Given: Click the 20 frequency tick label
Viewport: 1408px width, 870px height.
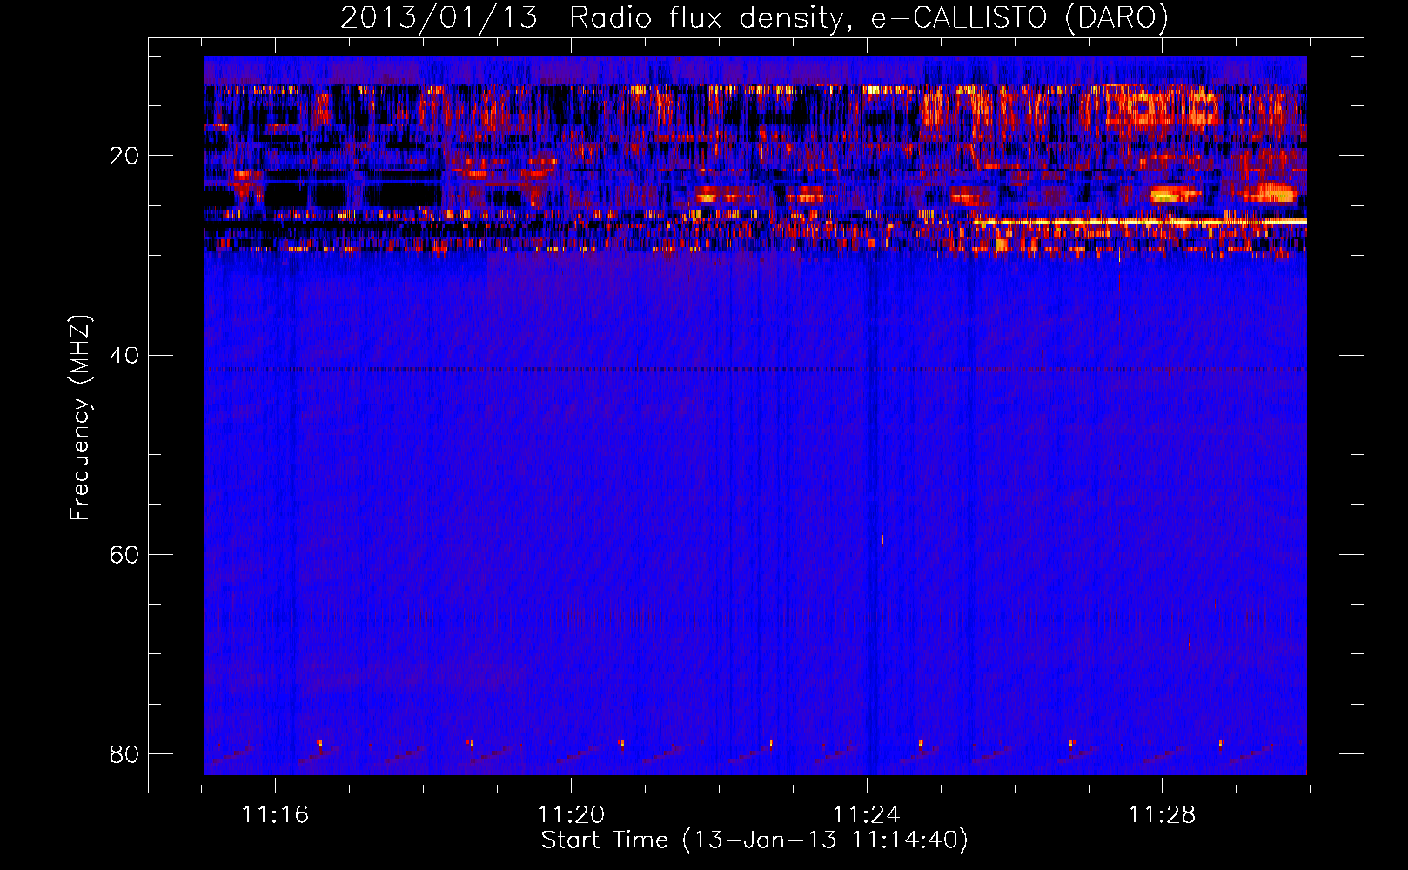Looking at the screenshot, I should (x=124, y=156).
